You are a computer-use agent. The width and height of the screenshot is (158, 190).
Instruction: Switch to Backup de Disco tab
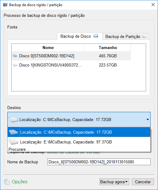[79, 36]
